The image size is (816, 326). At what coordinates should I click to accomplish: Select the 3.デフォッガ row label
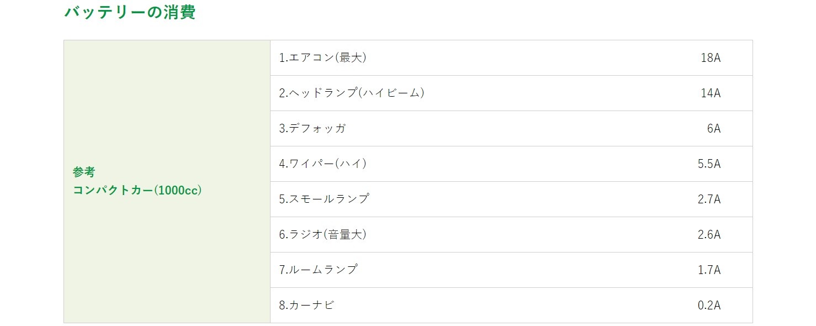coord(312,128)
